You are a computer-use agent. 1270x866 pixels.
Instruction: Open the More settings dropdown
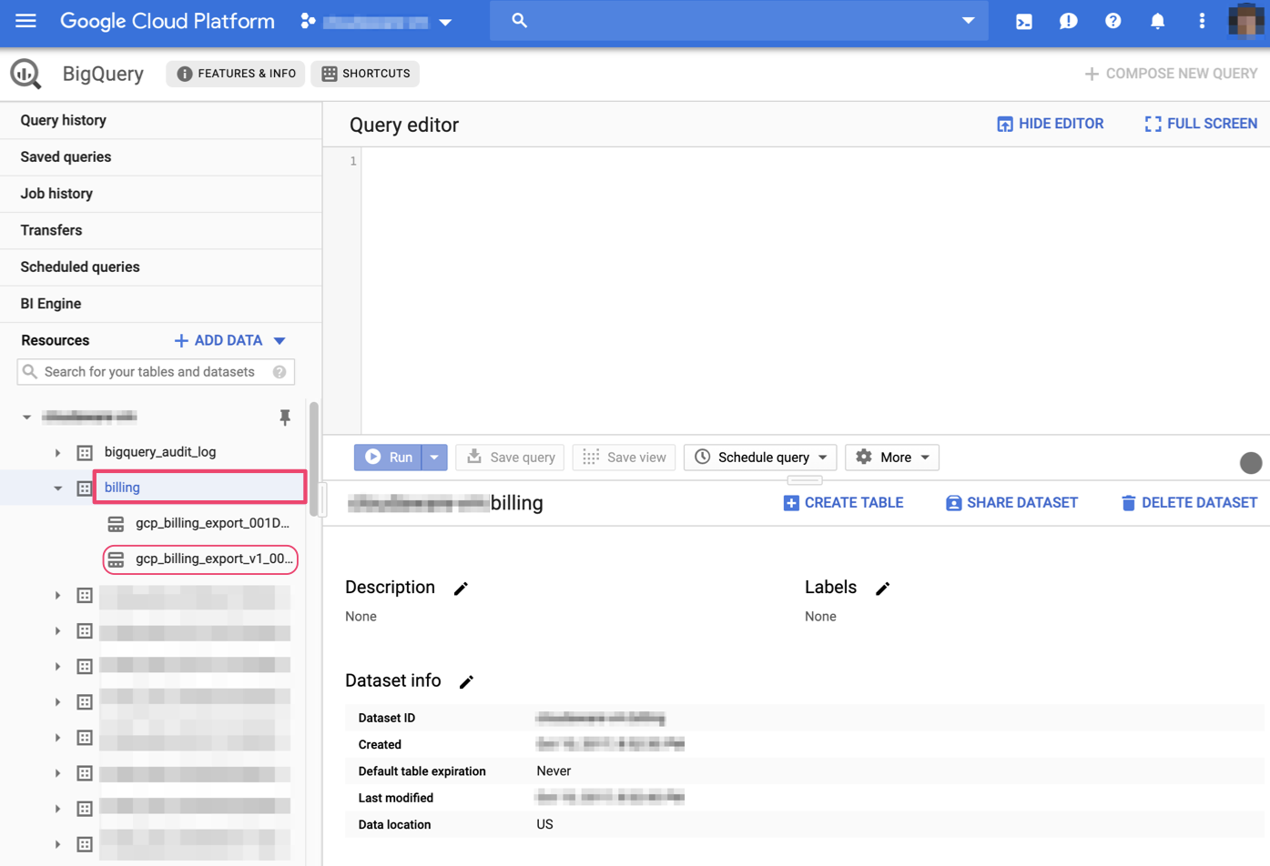tap(892, 458)
